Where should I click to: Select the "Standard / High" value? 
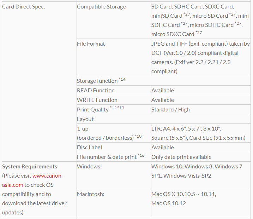click(x=170, y=110)
